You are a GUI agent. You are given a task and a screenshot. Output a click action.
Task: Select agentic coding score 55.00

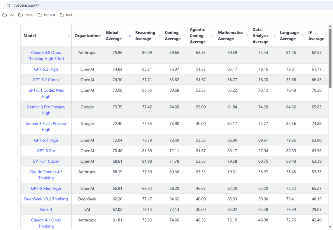point(201,107)
